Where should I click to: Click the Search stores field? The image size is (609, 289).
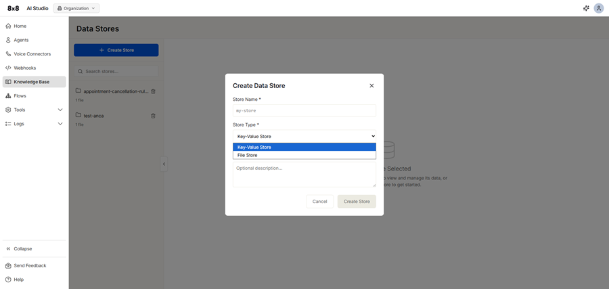[x=116, y=72]
